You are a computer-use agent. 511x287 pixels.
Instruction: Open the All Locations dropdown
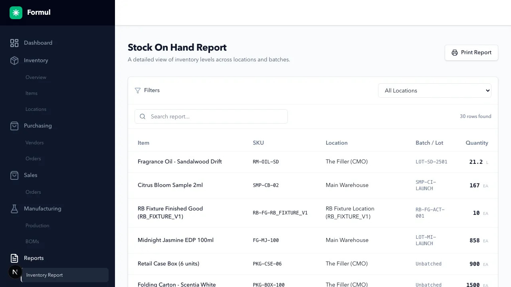[434, 90]
